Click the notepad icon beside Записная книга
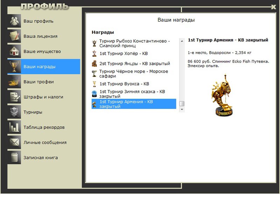 tap(14, 157)
